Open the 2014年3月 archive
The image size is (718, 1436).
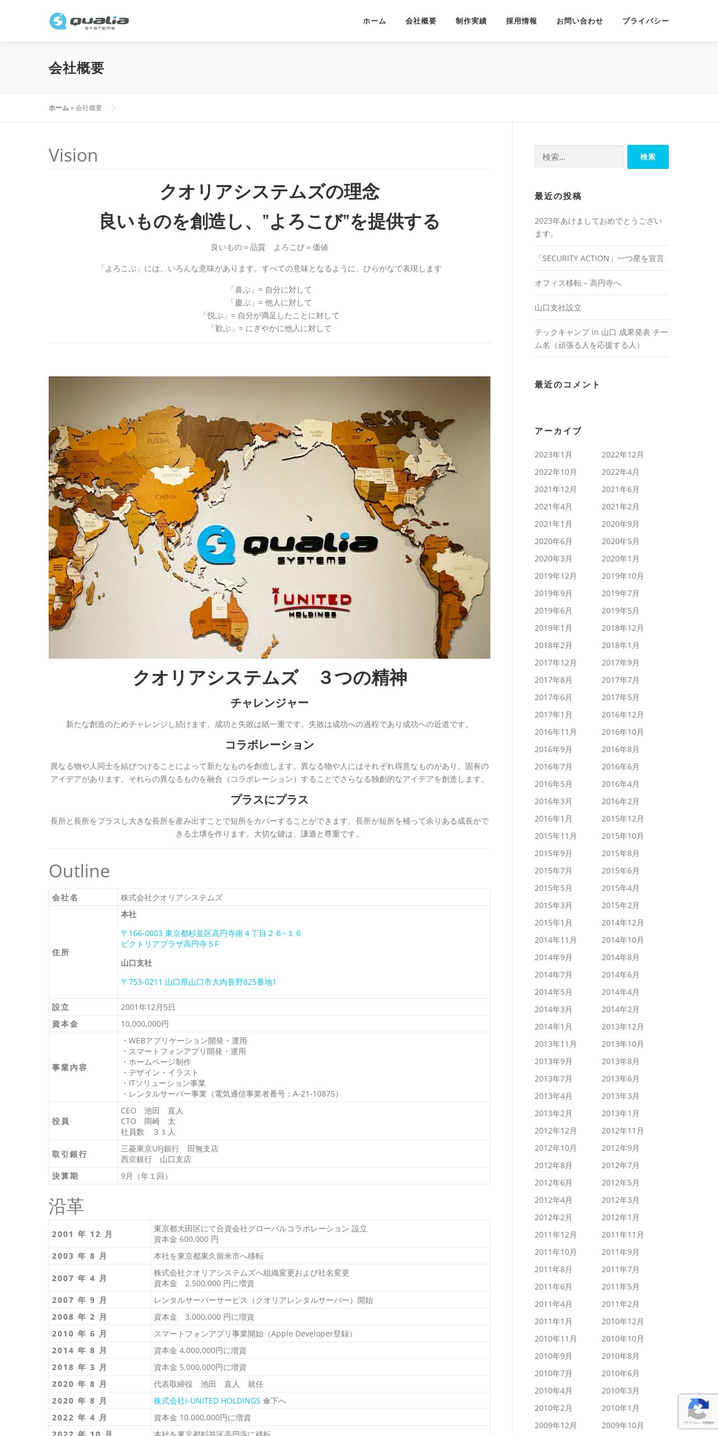[x=553, y=1009]
